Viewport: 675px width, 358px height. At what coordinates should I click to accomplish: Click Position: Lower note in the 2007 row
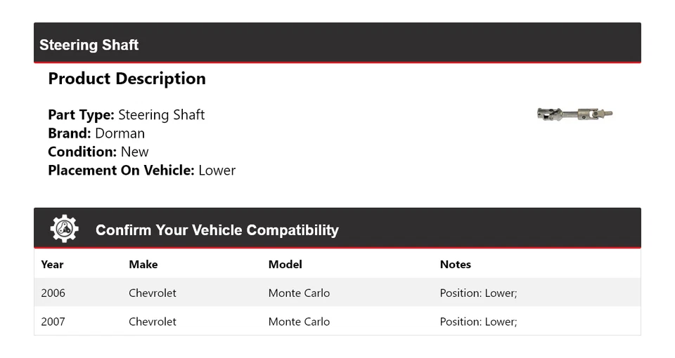click(x=478, y=321)
